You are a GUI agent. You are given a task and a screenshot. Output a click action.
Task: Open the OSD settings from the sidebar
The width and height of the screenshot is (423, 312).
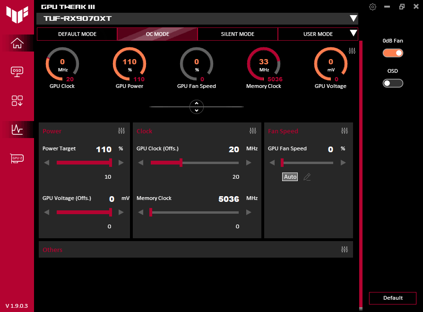[17, 72]
